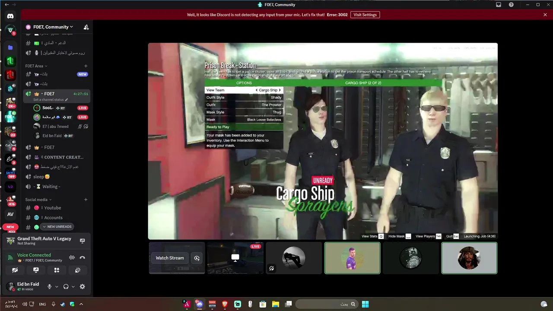Collapse the FOE7 Area category
The image size is (553, 311).
coord(36,66)
